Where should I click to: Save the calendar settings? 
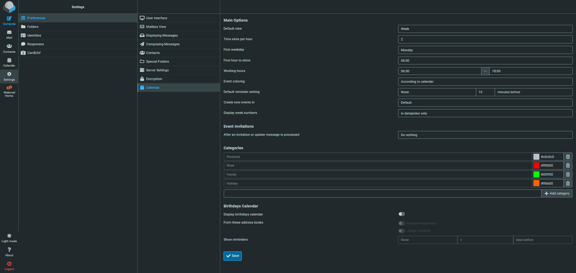click(x=232, y=256)
